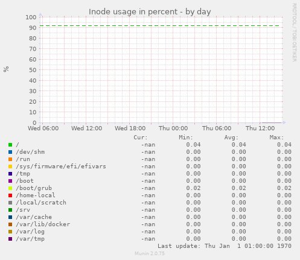300x260 pixels.
Task: Click the navy swatch for /var/cache
Action: coord(10,217)
